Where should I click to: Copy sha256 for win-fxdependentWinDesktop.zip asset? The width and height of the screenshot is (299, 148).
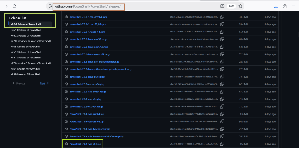click(222, 137)
